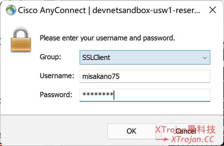Click the Password label
Screen dimensions: 224x146
click(x=56, y=95)
